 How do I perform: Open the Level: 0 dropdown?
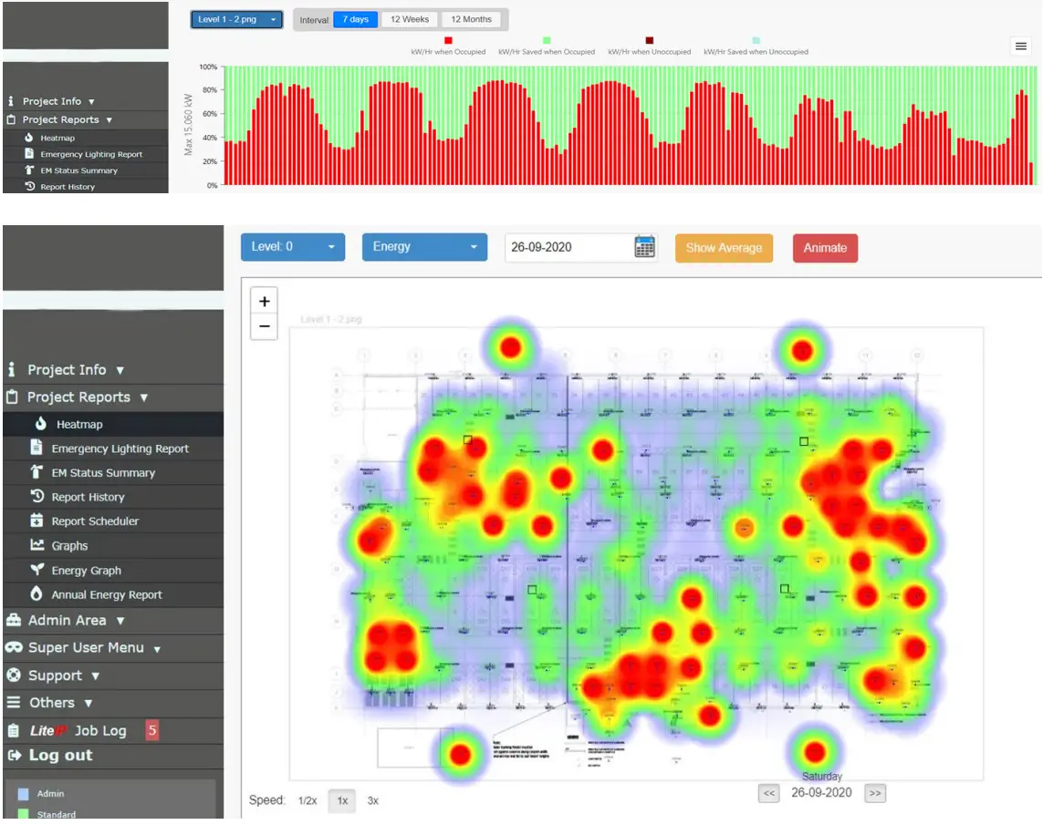tap(292, 247)
